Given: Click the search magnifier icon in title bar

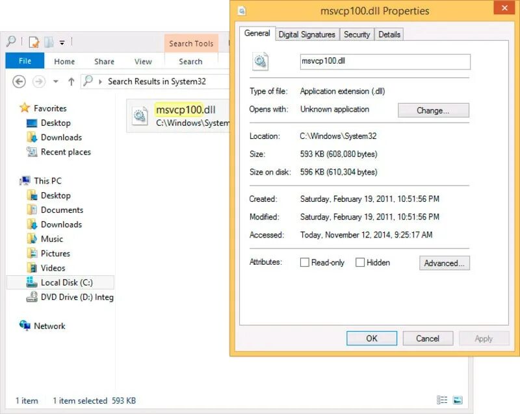Looking at the screenshot, I should tap(11, 42).
